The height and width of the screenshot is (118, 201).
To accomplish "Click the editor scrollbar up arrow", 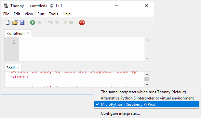I will coord(147,40).
